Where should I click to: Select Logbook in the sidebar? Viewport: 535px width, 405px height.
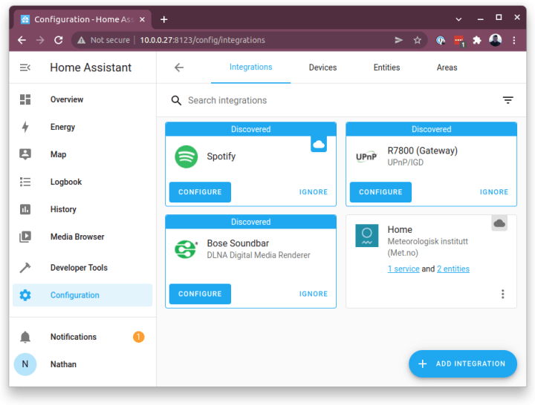82,182
